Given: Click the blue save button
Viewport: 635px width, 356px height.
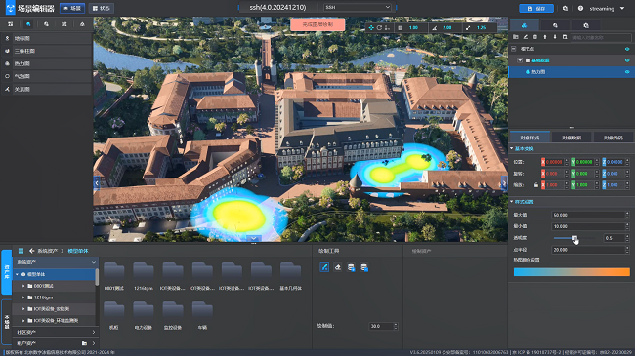Looking at the screenshot, I should (x=536, y=8).
